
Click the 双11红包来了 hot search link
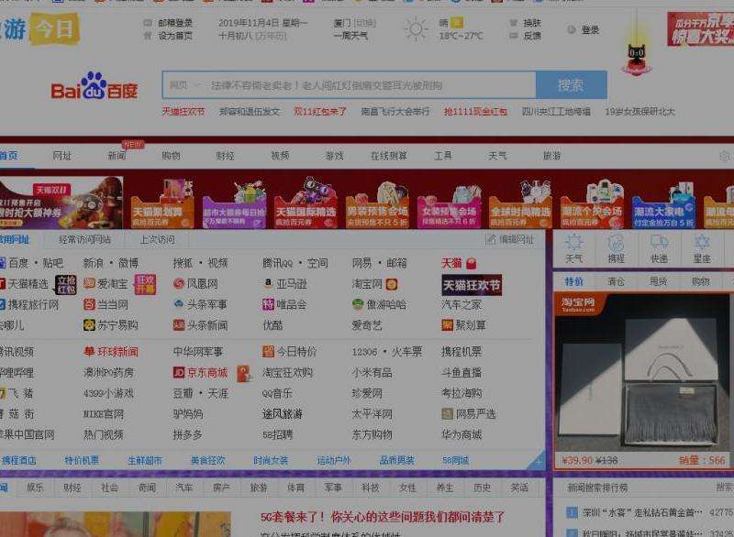(320, 111)
